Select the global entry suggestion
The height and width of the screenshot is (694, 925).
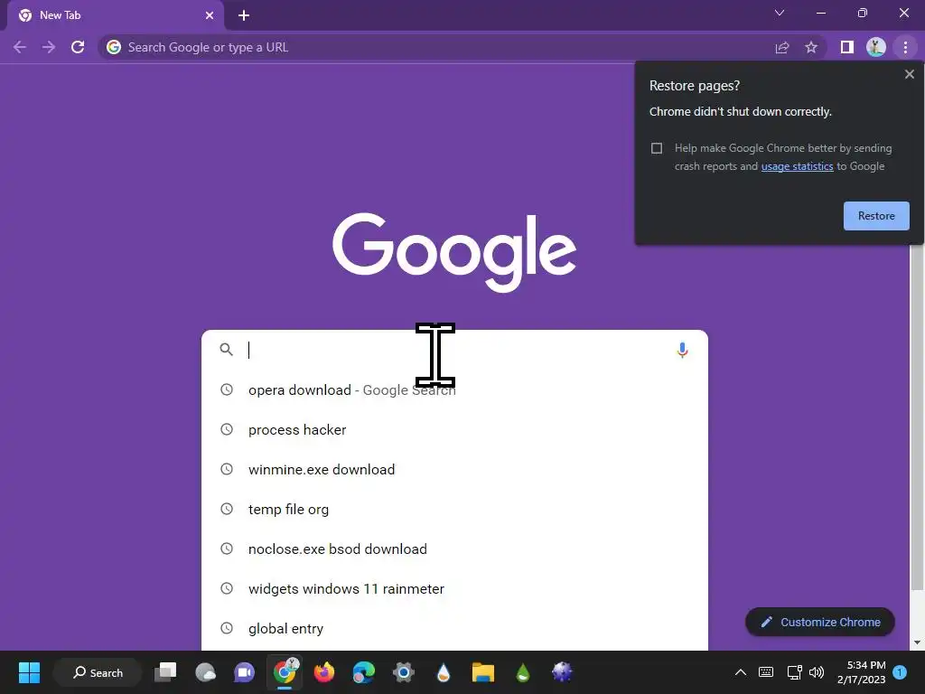454,629
